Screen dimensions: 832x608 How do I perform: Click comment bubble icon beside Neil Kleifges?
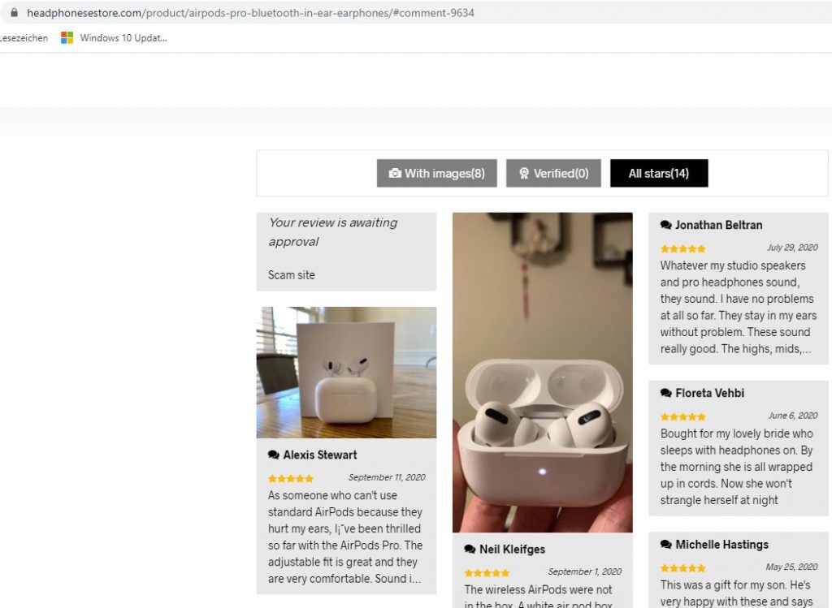[470, 550]
